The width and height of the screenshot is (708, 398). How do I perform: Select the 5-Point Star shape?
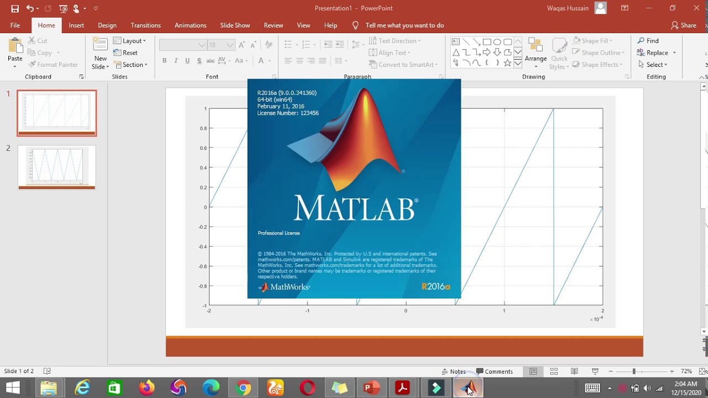[x=508, y=63]
